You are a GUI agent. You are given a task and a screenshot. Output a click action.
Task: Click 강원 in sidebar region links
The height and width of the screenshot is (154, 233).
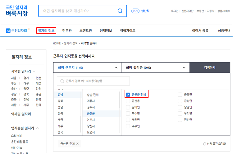coord(39,89)
